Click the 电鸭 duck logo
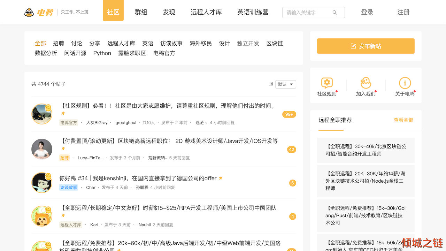Screen dimensions: 446x251 [x=39, y=12]
